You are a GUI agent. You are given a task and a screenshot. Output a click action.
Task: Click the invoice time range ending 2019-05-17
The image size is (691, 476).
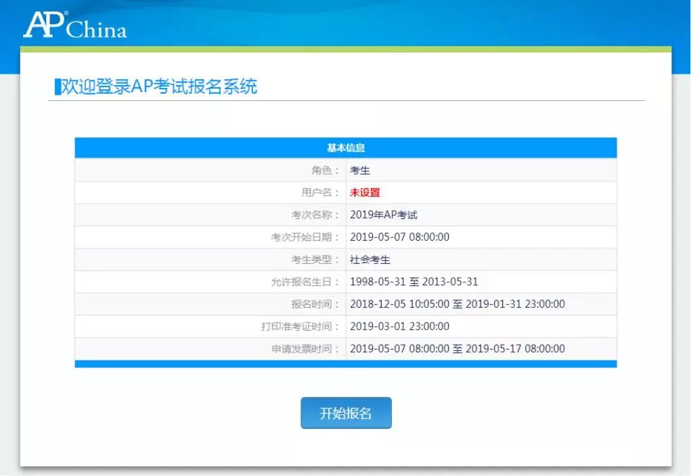[458, 349]
